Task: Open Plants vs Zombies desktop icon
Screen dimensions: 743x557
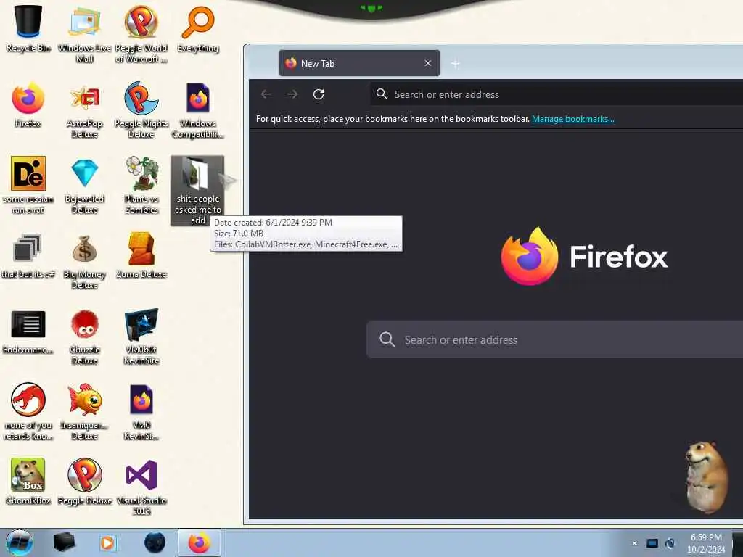Action: point(141,185)
